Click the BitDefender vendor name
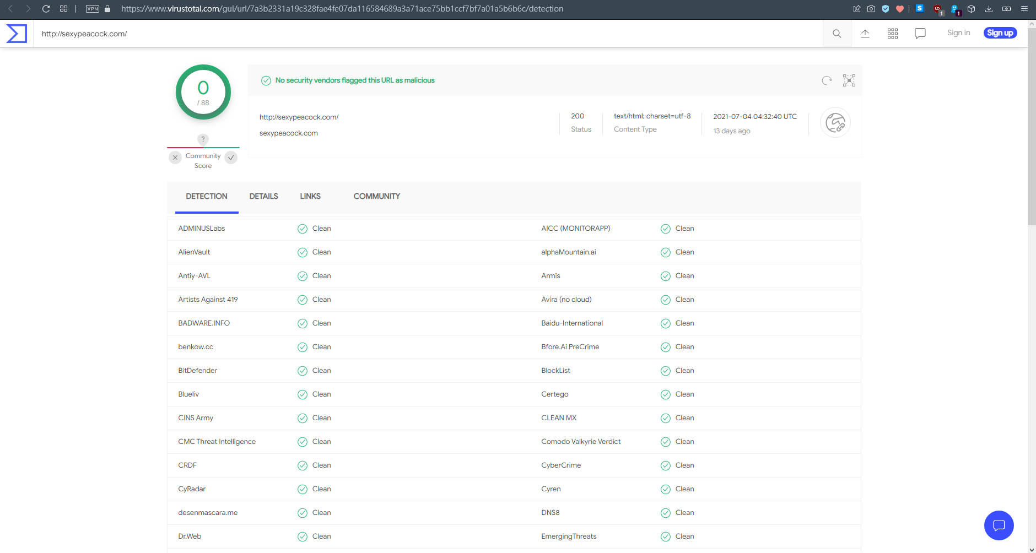This screenshot has width=1036, height=553. pos(198,371)
